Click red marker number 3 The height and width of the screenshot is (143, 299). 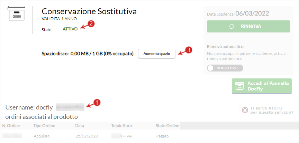[x=189, y=50]
